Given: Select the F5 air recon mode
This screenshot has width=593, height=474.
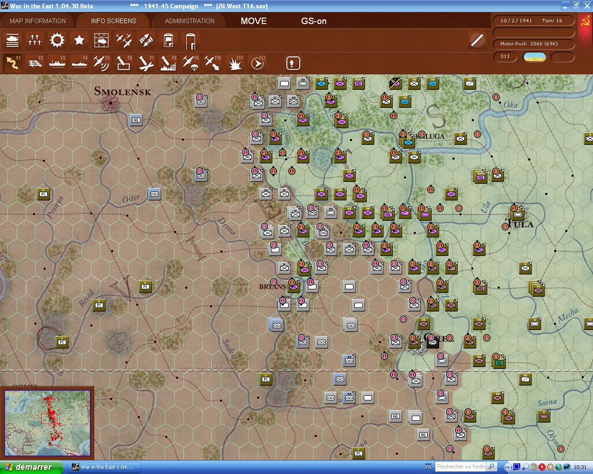Looking at the screenshot, I should click(x=101, y=63).
